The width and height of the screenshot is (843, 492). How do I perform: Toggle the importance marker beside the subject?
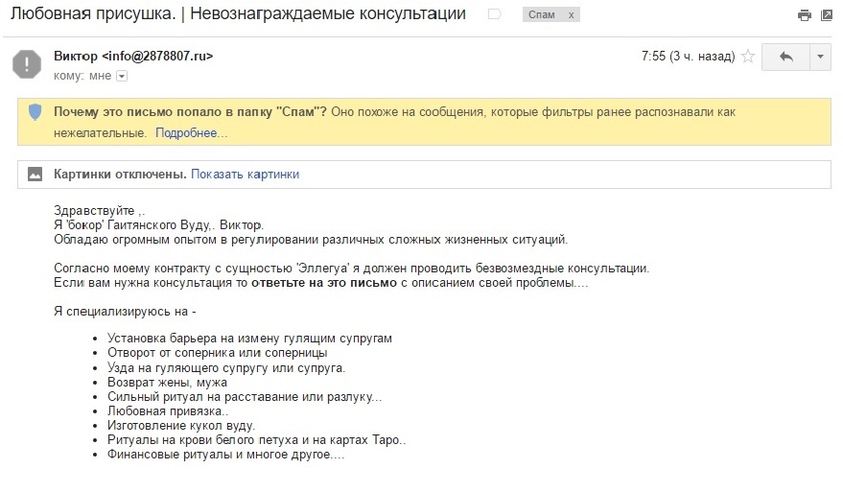tap(494, 15)
